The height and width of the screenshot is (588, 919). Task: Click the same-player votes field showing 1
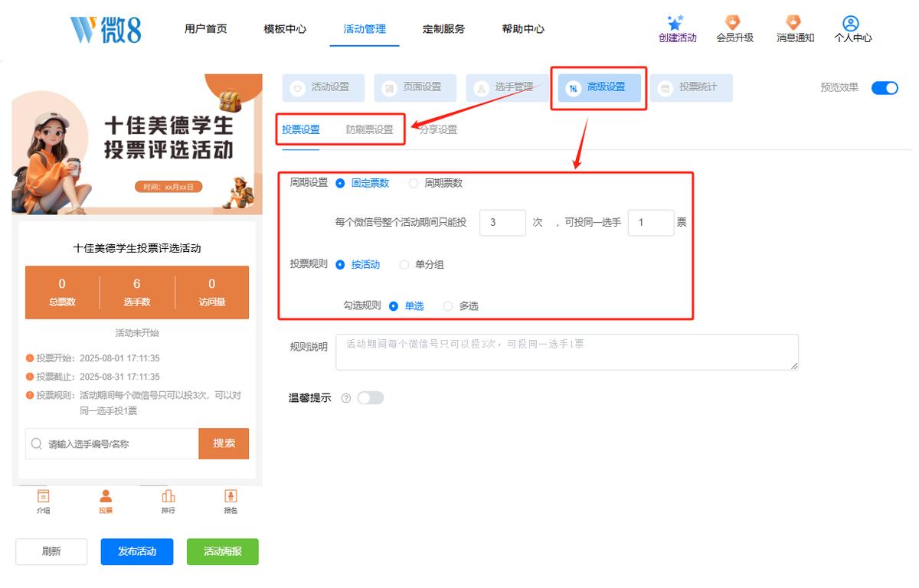click(651, 223)
